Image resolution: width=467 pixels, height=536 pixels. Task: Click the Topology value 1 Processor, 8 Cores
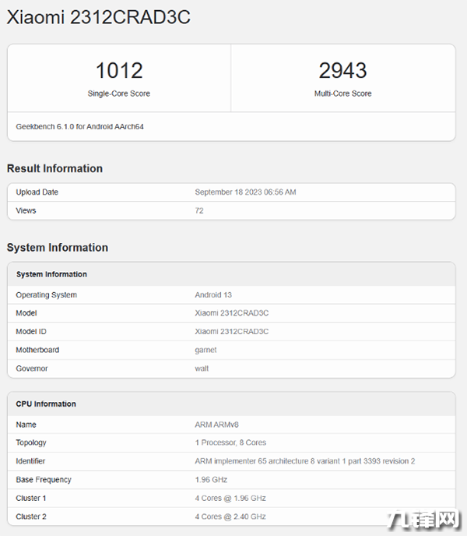[x=230, y=443]
